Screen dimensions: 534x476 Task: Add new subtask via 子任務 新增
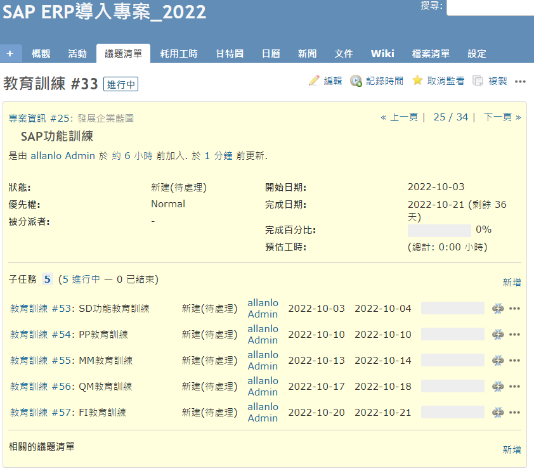click(x=512, y=283)
